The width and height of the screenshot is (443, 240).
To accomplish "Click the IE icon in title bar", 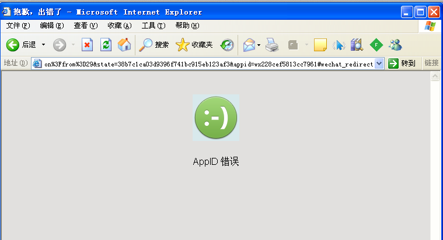I will 6,12.
